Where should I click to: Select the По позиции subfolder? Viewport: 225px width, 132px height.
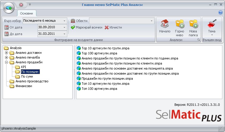[30, 72]
